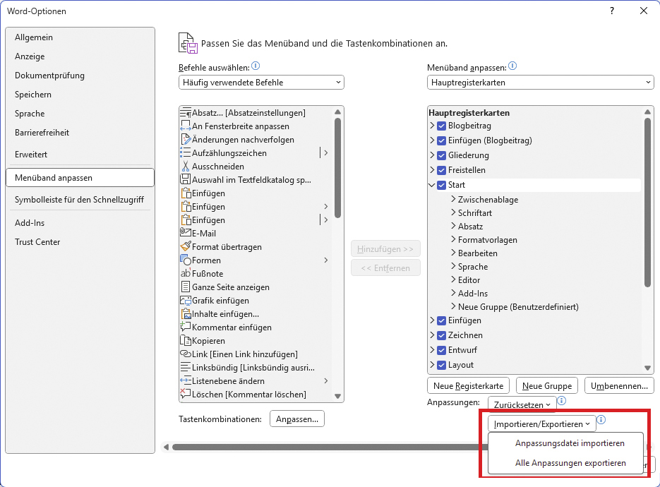Viewport: 660px width, 487px height.
Task: Expand the Zwischenablage group
Action: [453, 199]
